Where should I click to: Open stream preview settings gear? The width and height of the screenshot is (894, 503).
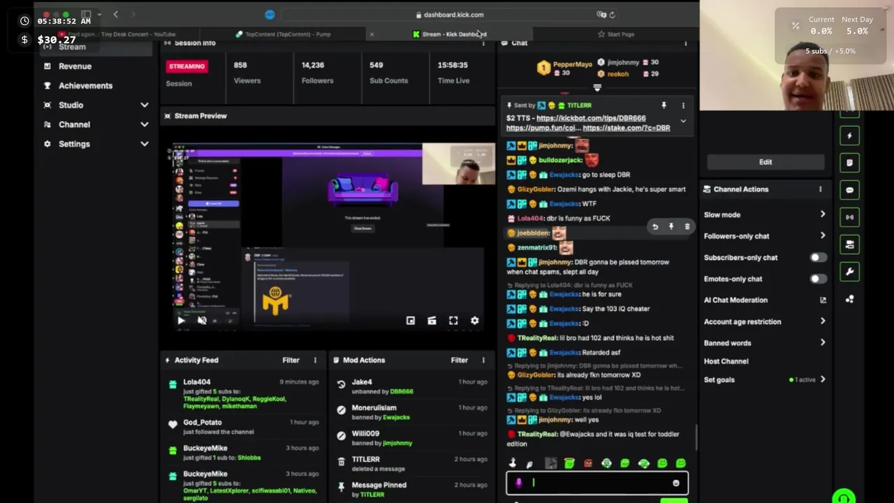point(475,321)
